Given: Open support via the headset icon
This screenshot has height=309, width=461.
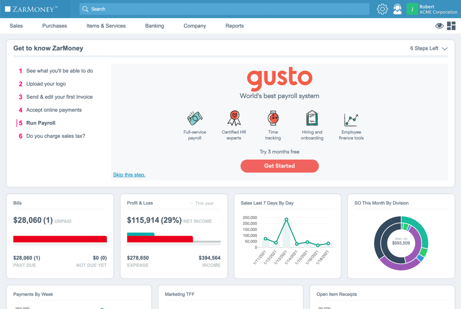Looking at the screenshot, I should pos(397,9).
